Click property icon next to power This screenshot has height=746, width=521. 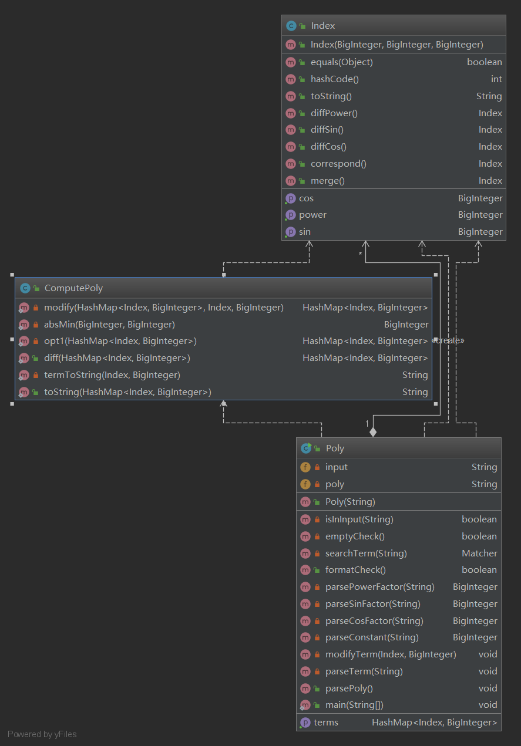290,215
